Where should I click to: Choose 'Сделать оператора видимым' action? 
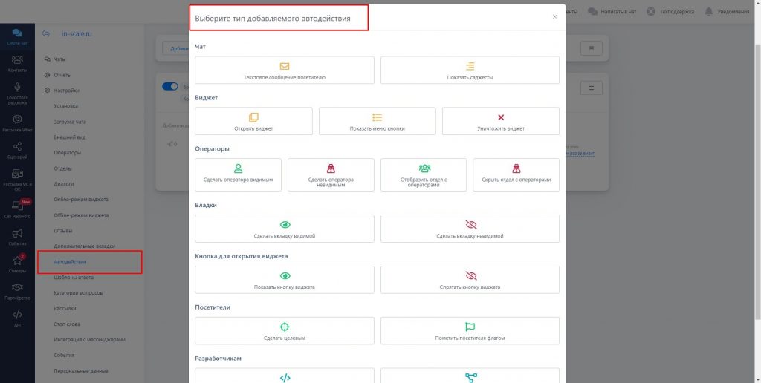pos(238,174)
